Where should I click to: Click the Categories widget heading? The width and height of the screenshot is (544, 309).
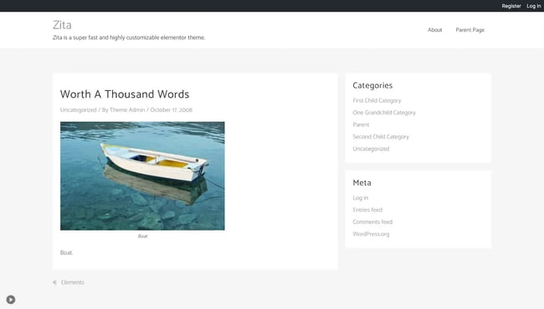372,85
